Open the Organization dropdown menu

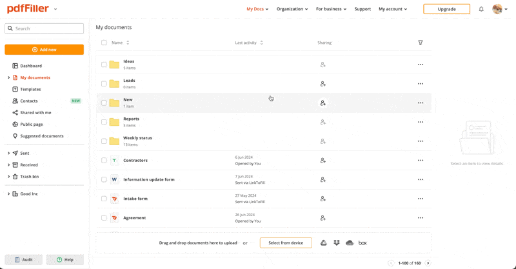point(292,9)
